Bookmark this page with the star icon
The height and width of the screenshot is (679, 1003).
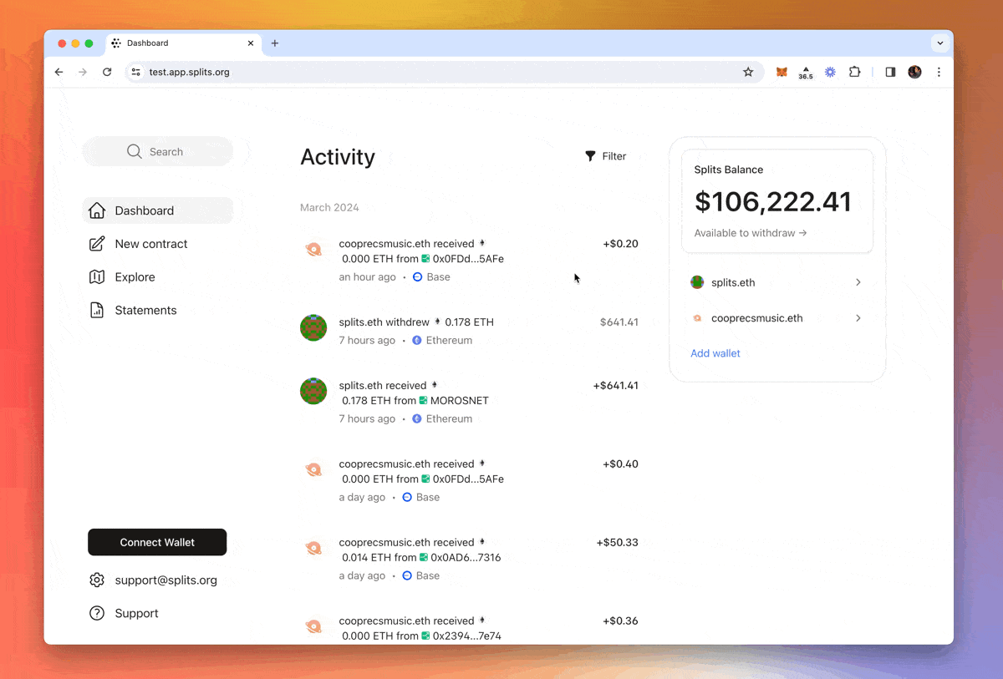748,72
